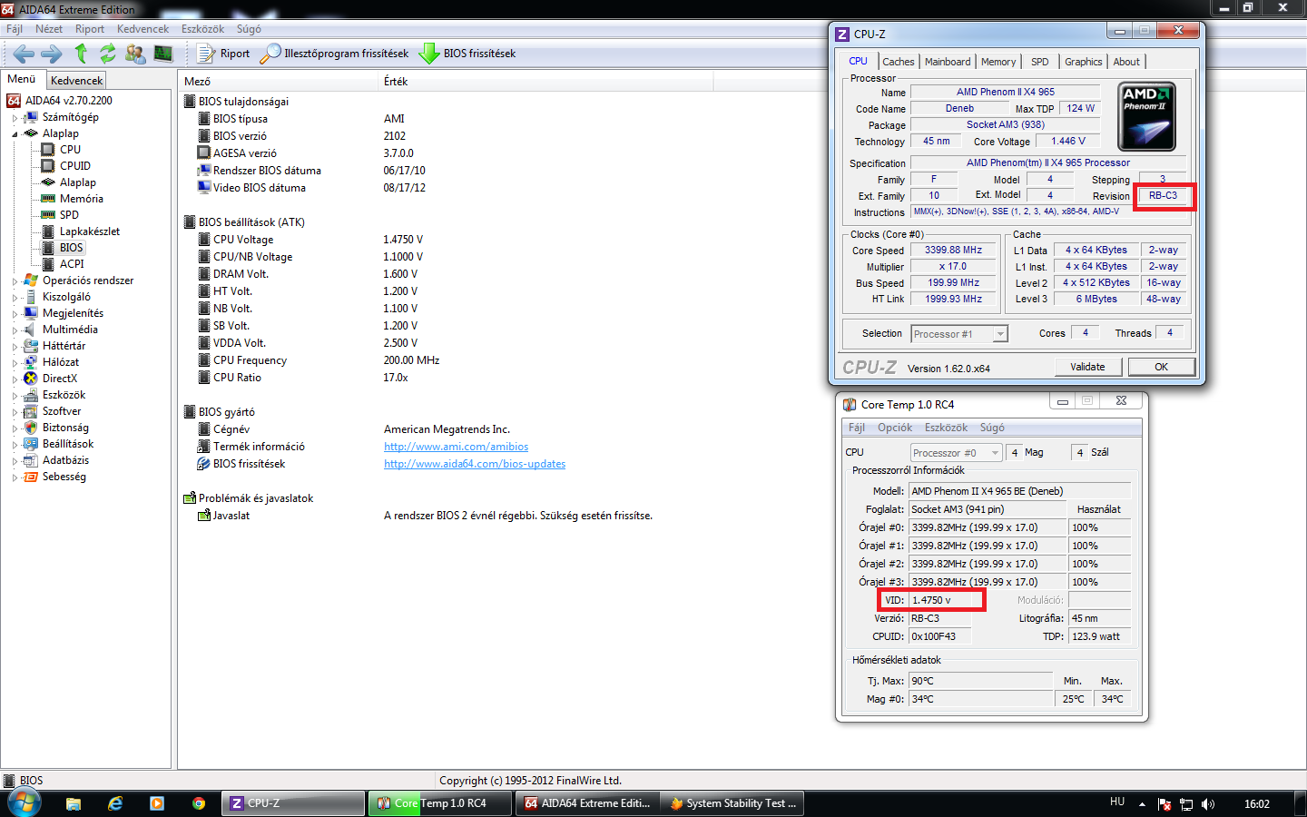This screenshot has width=1307, height=817.
Task: Click the Érték column header
Action: (545, 82)
